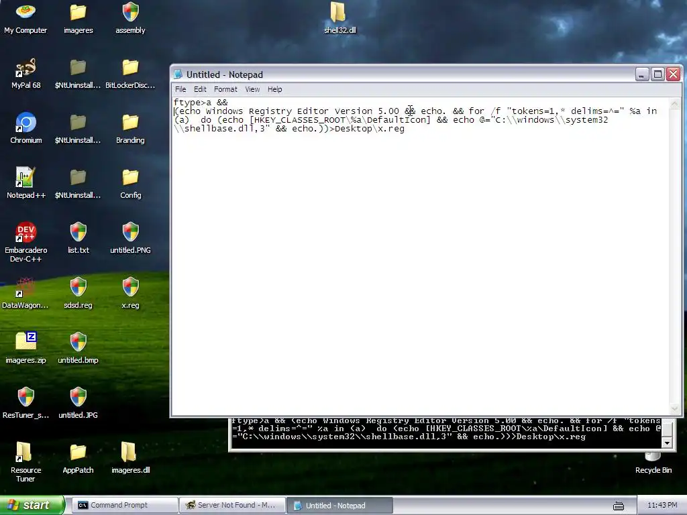
Task: Open Notepad's View menu
Action: coord(252,89)
